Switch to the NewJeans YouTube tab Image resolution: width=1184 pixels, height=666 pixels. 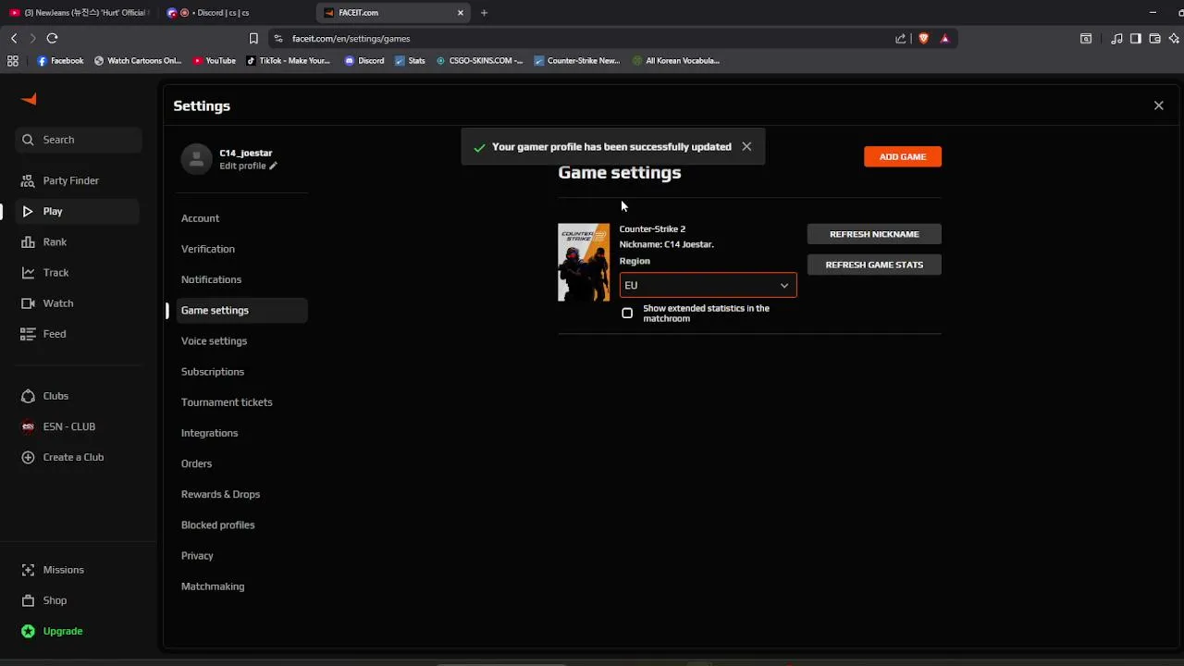79,13
